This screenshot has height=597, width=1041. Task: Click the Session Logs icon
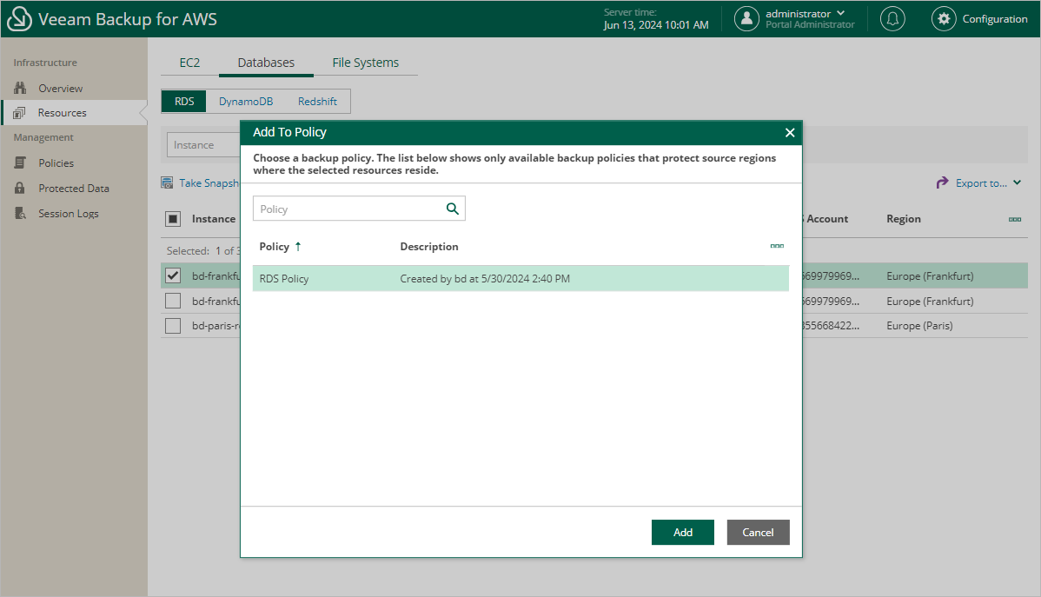pyautogui.click(x=20, y=213)
